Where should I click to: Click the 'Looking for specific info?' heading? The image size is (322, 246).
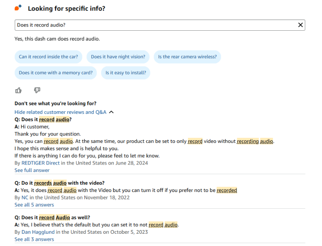(66, 8)
